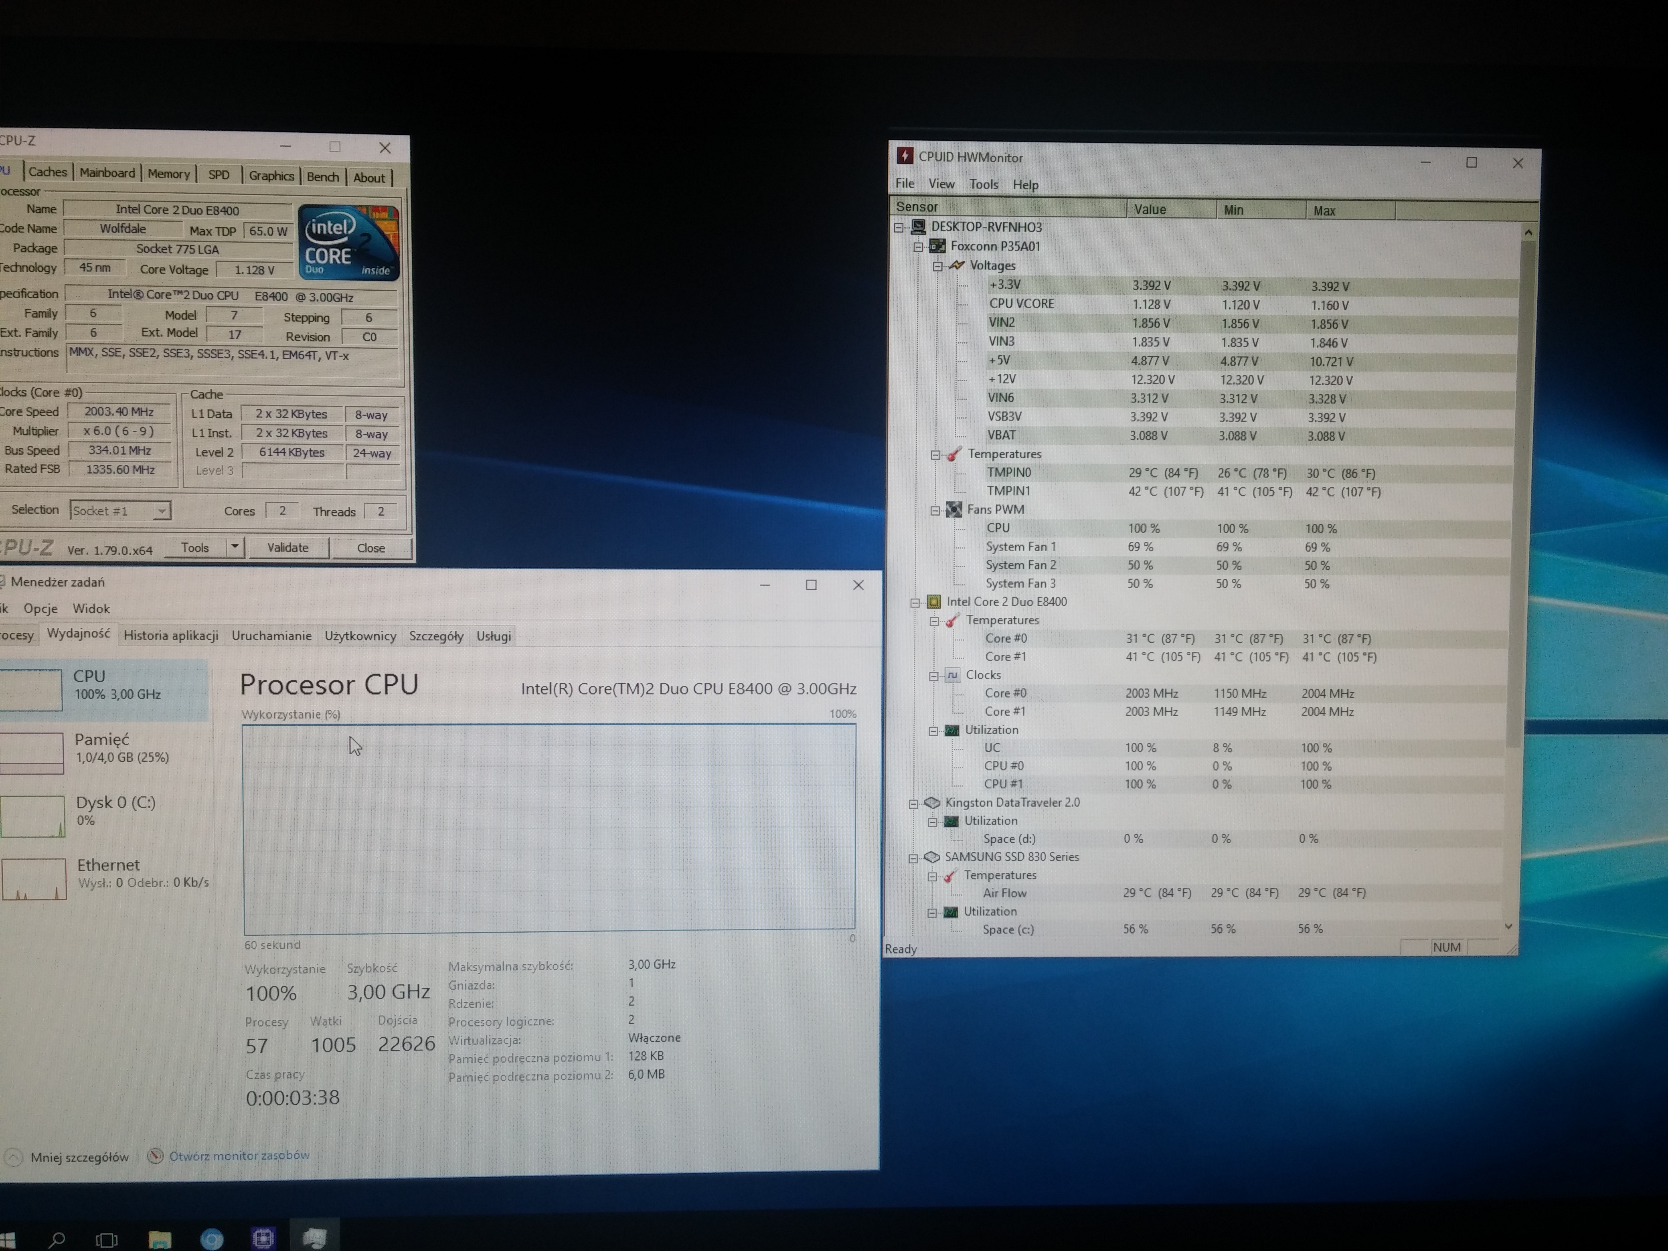Screen dimensions: 1668x1251
Task: Click the Intel Core 2 Duo E8400 chip icon
Action: pyautogui.click(x=933, y=602)
